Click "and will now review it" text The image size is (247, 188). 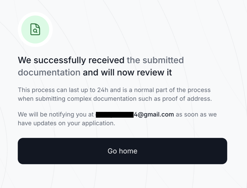(x=127, y=72)
